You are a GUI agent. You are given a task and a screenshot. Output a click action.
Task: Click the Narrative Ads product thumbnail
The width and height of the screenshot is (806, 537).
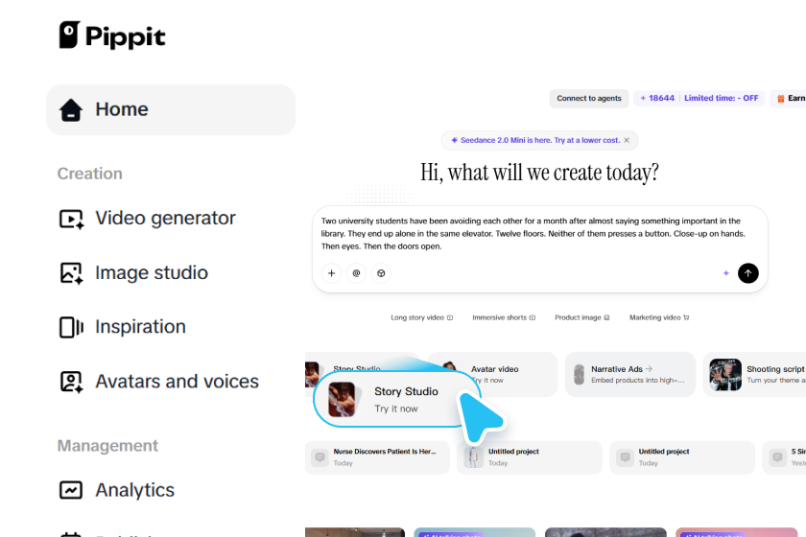pos(580,375)
